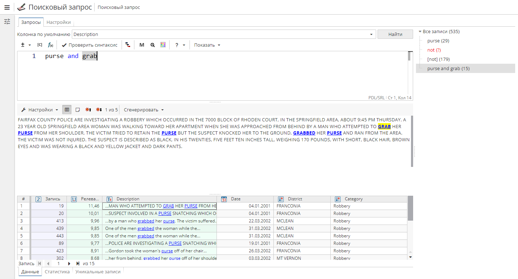The width and height of the screenshot is (518, 279).
Task: Click the grabbed link in row 3
Action: (146, 221)
